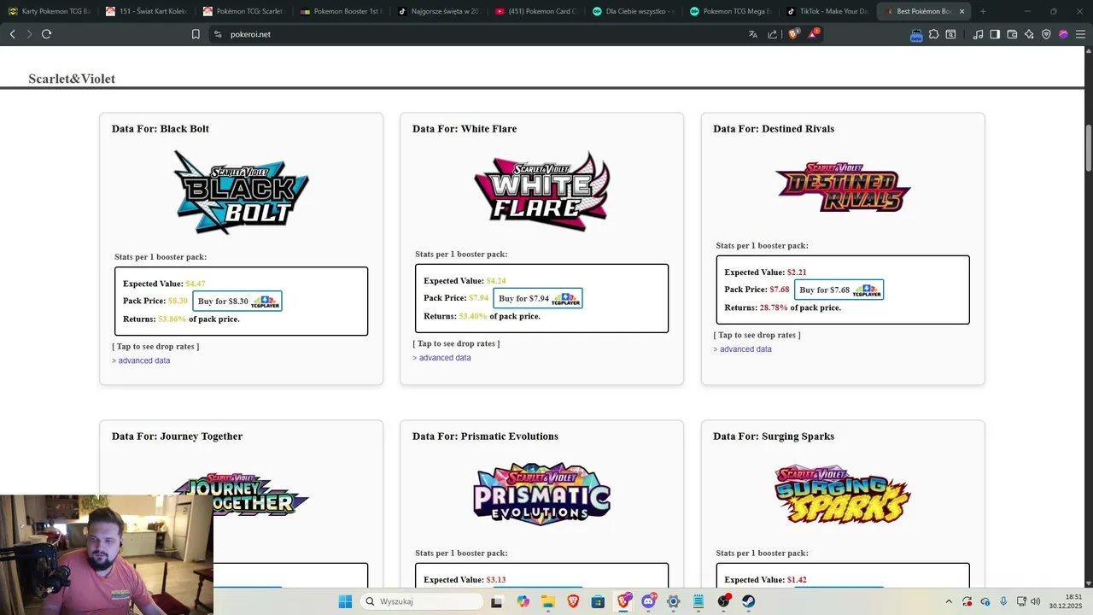Close the Best Pokémon Booster tab
This screenshot has height=615, width=1093.
[x=962, y=11]
